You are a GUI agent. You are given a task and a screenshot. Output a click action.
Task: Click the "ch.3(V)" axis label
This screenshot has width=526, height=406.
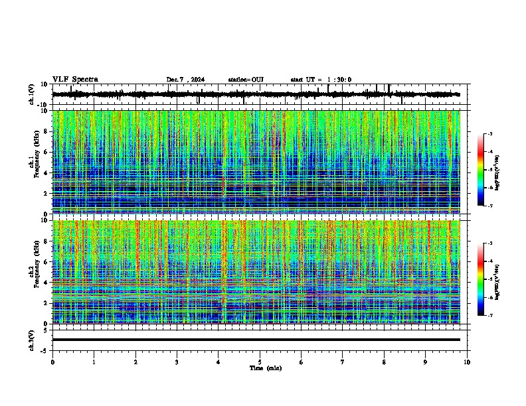[32, 340]
